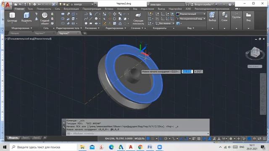Expand the Моделирование panel
The image size is (269, 151).
click(x=21, y=28)
